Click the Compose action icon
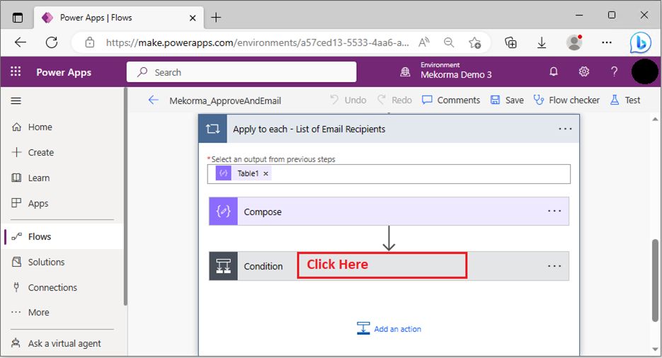This screenshot has width=662, height=358. pos(223,212)
